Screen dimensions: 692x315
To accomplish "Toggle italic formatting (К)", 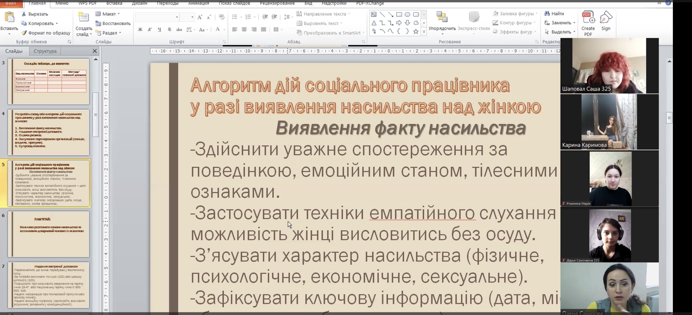I will 150,29.
